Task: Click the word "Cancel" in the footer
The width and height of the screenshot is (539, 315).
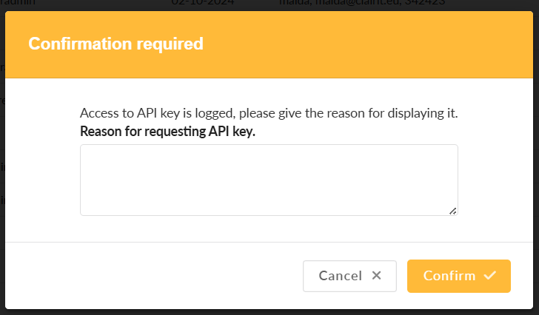Action: click(340, 276)
